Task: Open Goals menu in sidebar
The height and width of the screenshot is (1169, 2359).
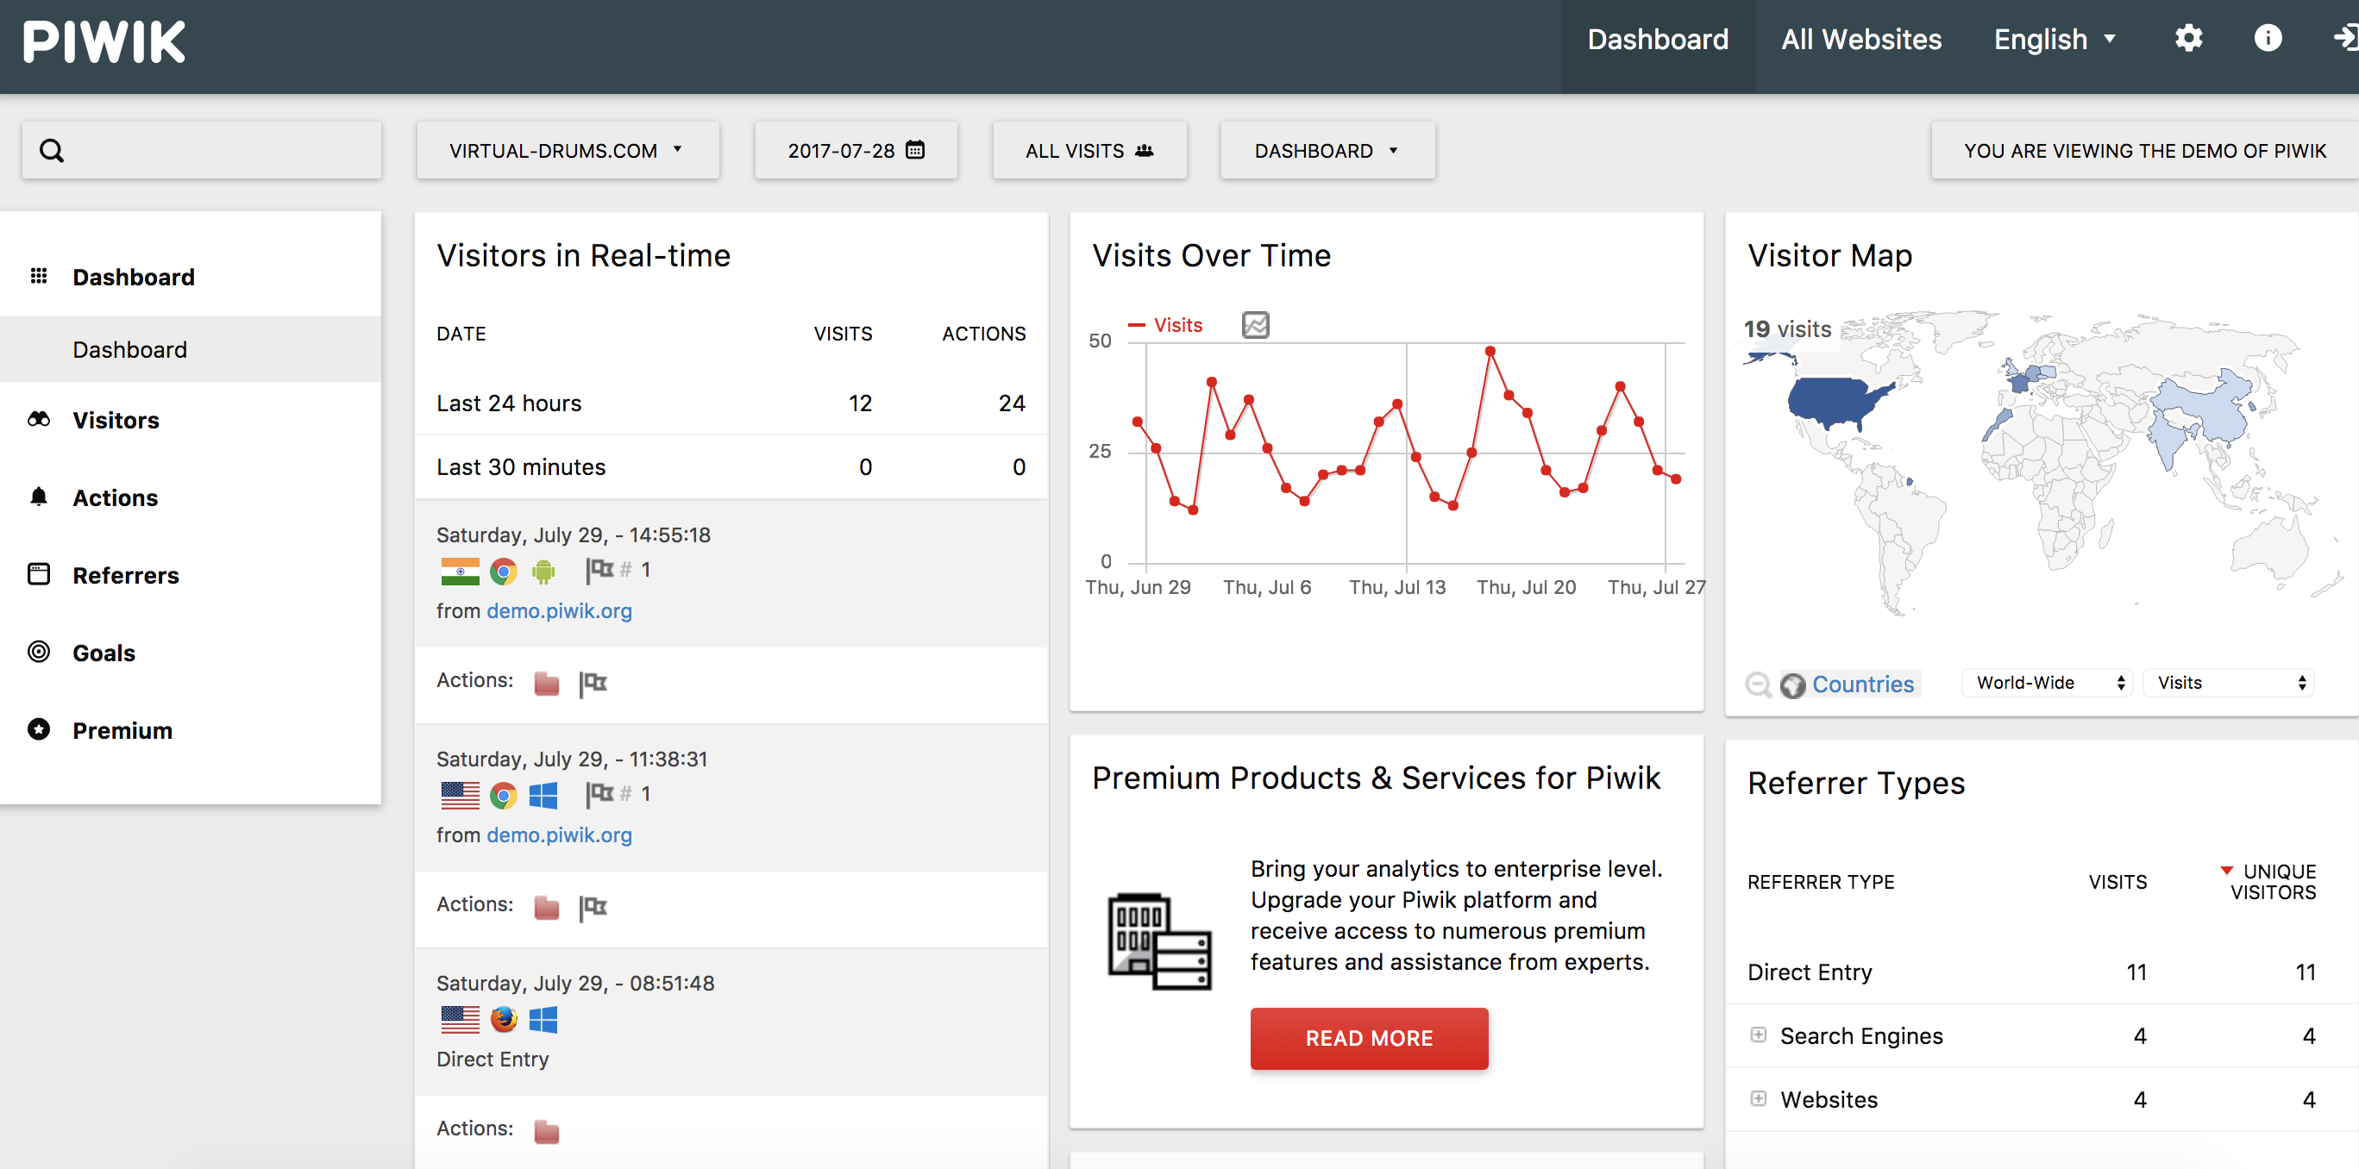Action: click(104, 653)
